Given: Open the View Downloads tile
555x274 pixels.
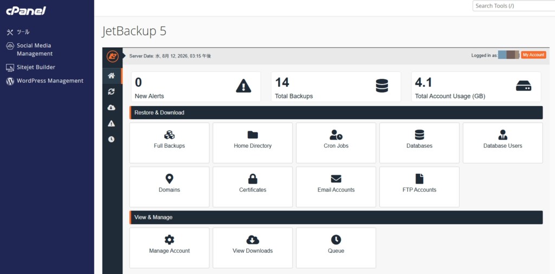Looking at the screenshot, I should (x=253, y=248).
